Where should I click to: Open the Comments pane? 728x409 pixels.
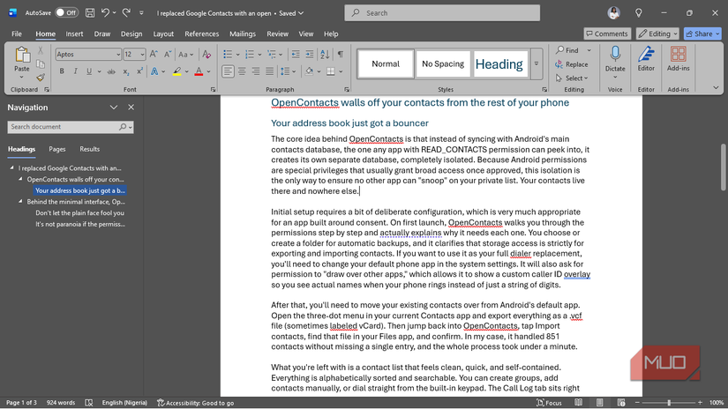(x=607, y=33)
